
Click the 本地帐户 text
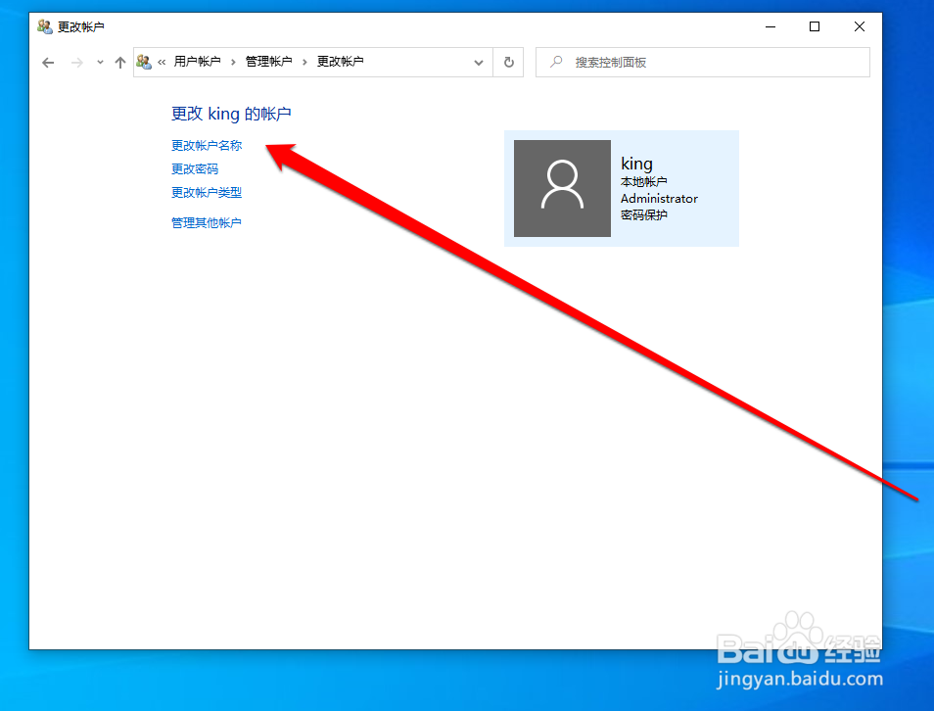644,181
